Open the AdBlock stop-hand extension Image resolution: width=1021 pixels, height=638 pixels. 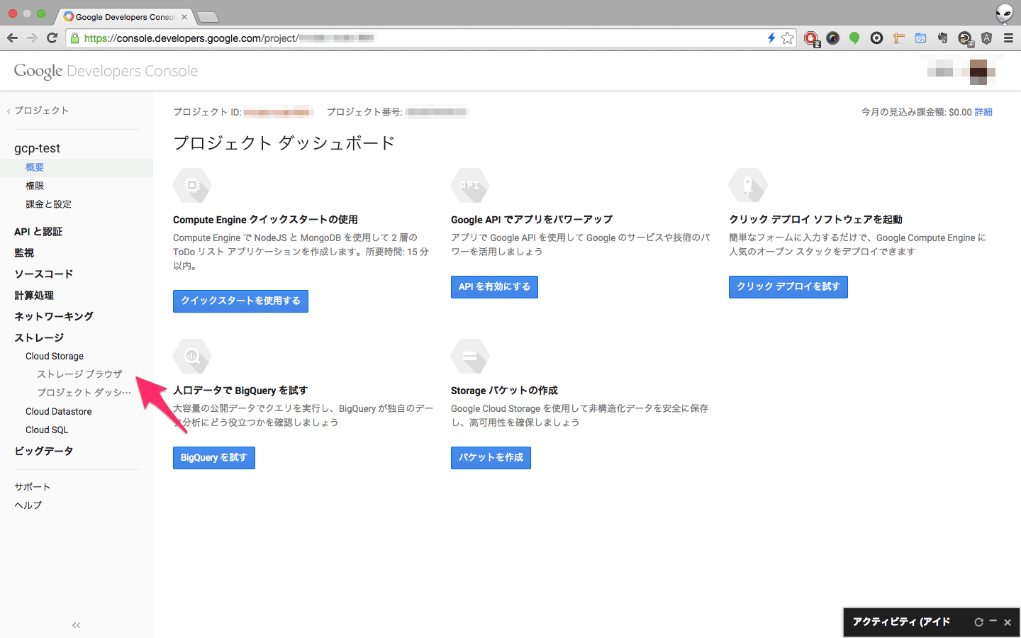pyautogui.click(x=811, y=38)
